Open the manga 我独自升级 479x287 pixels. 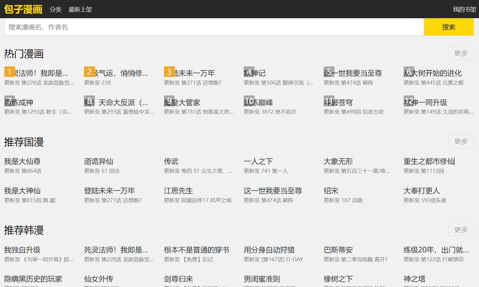[22, 250]
